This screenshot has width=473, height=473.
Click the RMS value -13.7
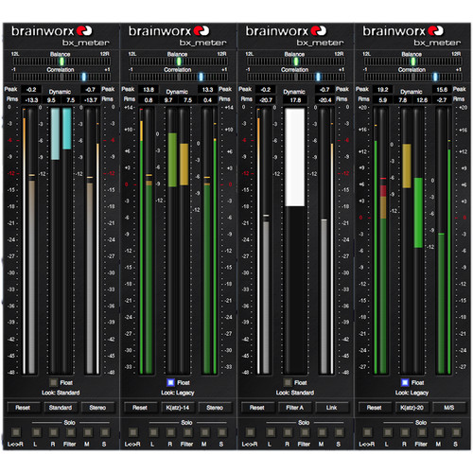(90, 100)
